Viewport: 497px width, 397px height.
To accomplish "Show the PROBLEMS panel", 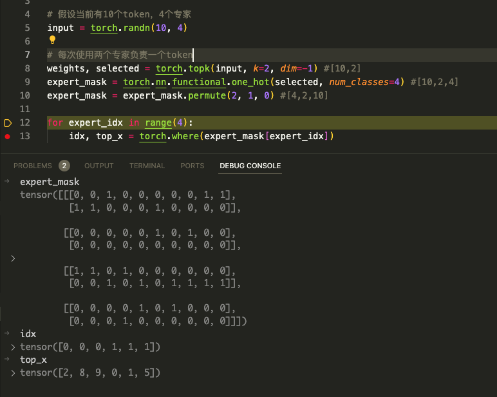I will tap(32, 166).
